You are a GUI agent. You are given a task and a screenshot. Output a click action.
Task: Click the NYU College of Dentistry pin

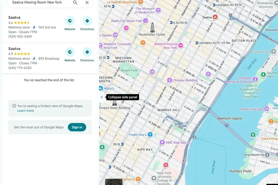point(154,178)
